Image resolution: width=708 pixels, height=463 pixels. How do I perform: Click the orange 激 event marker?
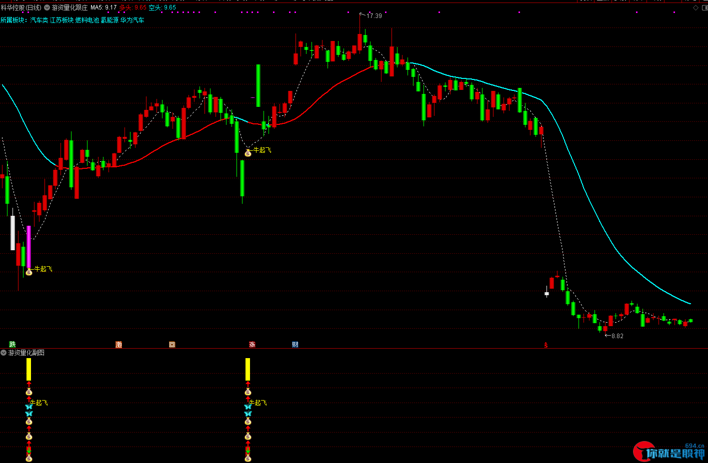tap(118, 345)
